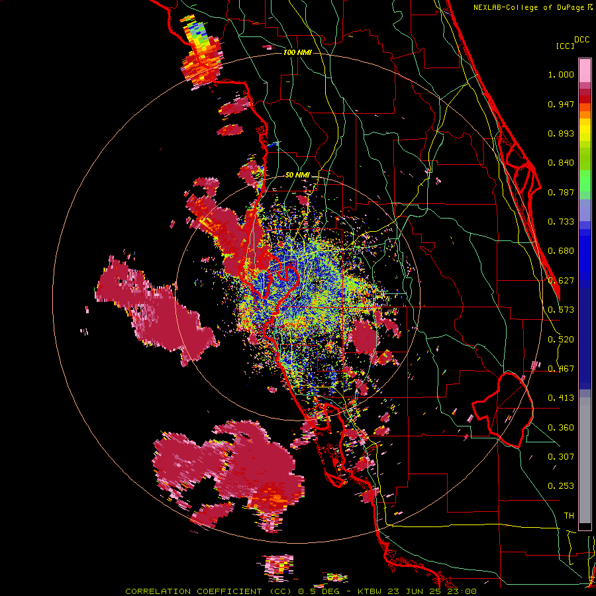This screenshot has width=596, height=596.
Task: Click the 0.253 value on the color scale
Action: (561, 486)
